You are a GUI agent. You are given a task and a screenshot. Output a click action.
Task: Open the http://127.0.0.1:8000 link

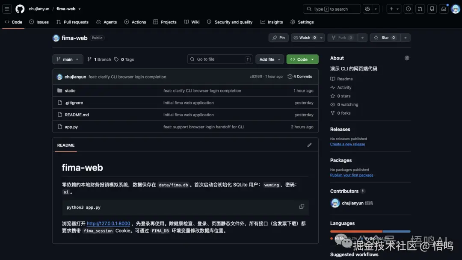pos(108,224)
